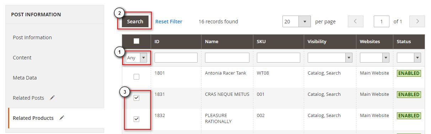Screen dimensions: 431x134
Task: Click pencil icon beside Related Products
Action: 62,118
